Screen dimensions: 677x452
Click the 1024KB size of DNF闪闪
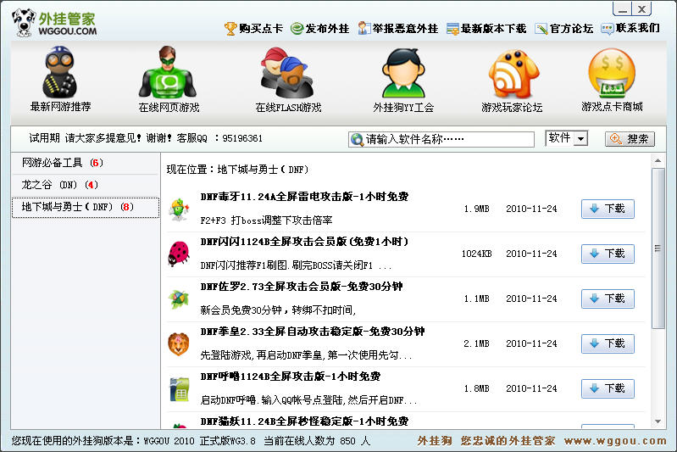point(477,254)
